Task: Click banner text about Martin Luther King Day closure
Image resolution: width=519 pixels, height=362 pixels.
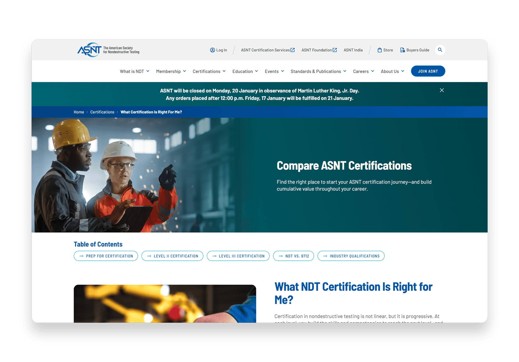Action: [259, 94]
